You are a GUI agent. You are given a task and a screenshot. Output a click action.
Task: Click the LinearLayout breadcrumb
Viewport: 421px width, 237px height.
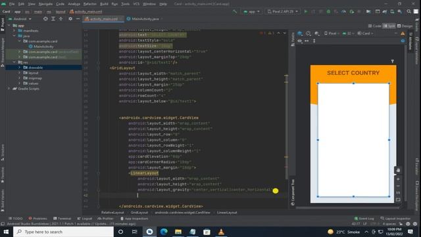[x=227, y=212]
